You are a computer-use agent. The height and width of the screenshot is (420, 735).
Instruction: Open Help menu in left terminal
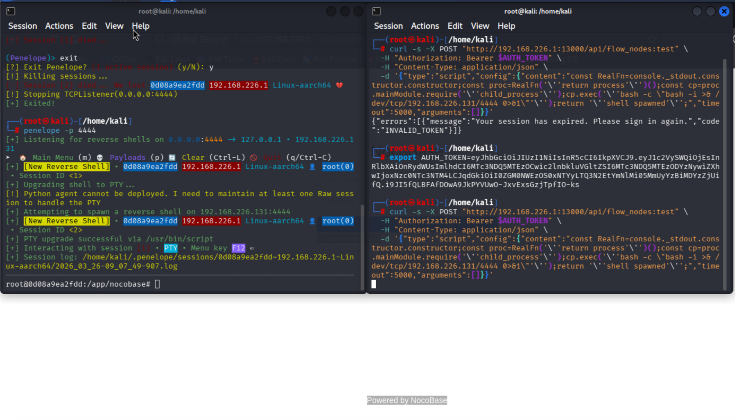pos(140,26)
